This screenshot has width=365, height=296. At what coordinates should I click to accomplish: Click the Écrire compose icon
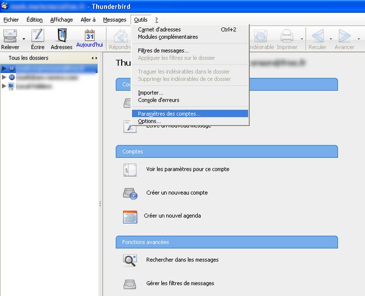38,36
